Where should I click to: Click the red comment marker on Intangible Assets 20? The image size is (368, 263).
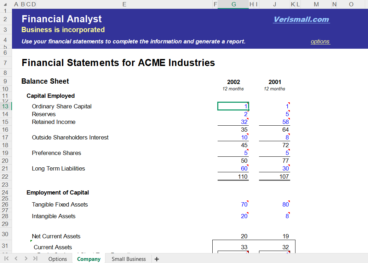pos(247,214)
